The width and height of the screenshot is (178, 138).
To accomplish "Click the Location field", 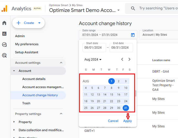I will pyautogui.click(x=158, y=35).
